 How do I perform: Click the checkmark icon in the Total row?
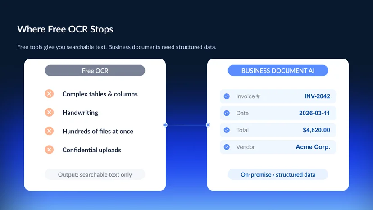click(x=227, y=130)
